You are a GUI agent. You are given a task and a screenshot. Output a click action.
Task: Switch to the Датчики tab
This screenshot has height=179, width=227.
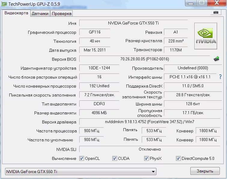pyautogui.click(x=40, y=13)
